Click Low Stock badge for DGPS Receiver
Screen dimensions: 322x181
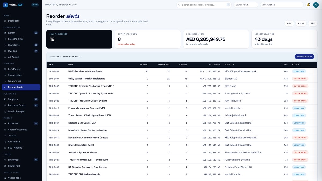pyautogui.click(x=299, y=71)
